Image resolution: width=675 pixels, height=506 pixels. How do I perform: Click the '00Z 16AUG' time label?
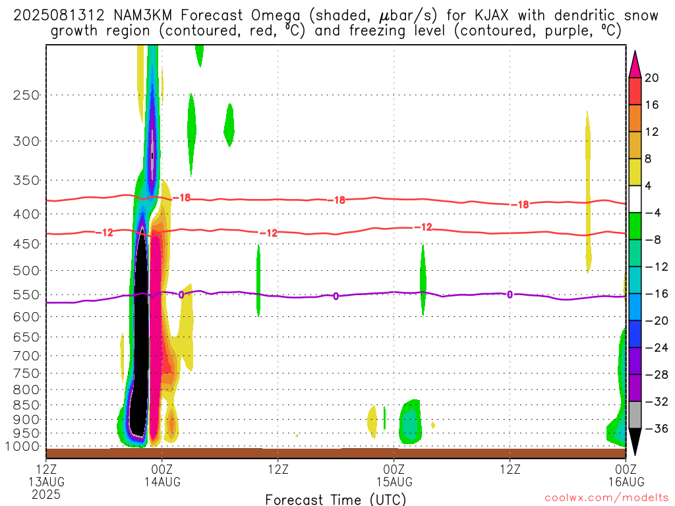[626, 475]
